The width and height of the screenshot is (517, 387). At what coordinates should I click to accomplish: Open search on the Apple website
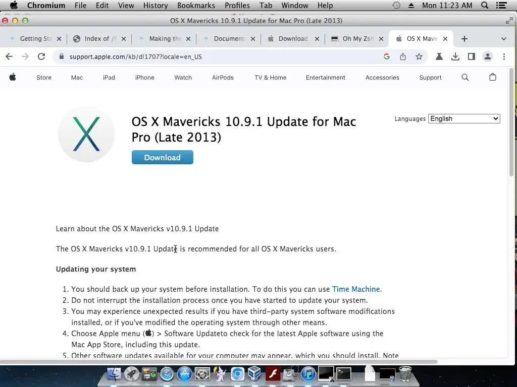point(465,77)
